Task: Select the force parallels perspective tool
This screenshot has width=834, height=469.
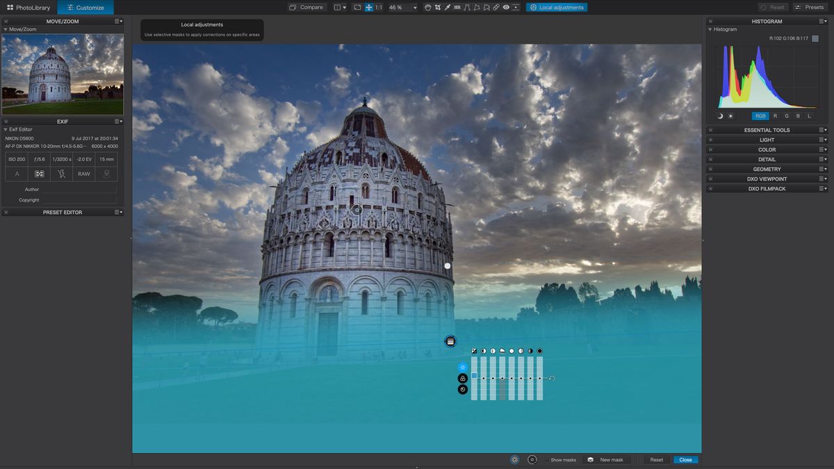Action: tap(467, 7)
